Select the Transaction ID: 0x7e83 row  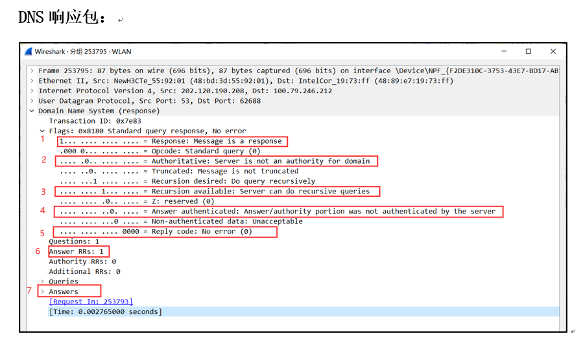point(95,121)
